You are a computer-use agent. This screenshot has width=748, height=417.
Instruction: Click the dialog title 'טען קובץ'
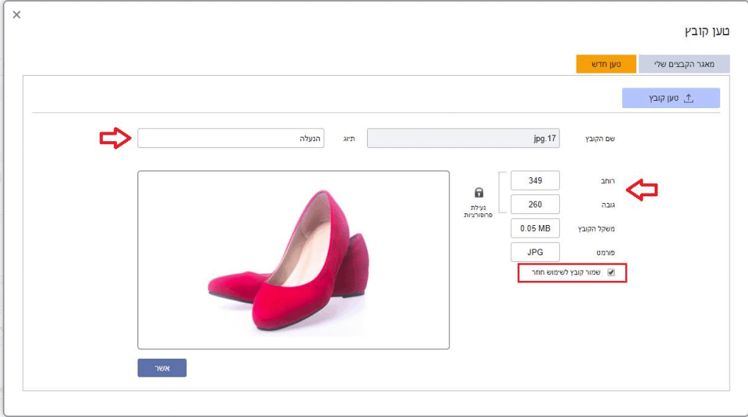tap(707, 32)
